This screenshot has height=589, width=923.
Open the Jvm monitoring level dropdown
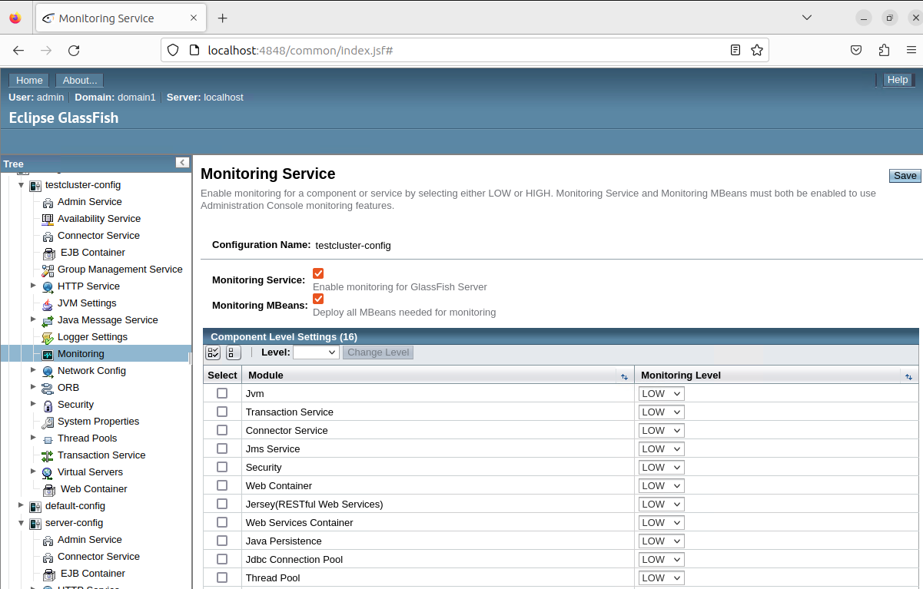(x=661, y=393)
